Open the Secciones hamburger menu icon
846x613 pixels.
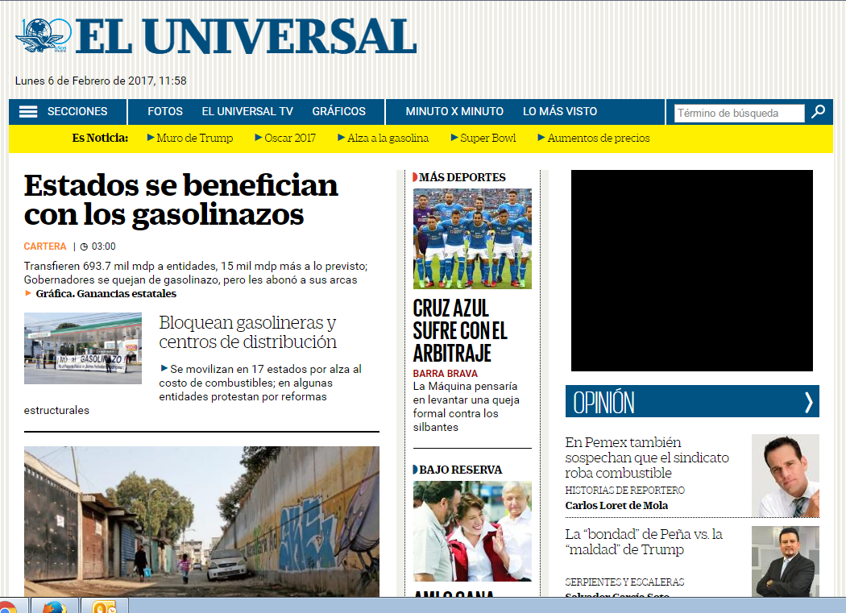tap(28, 112)
